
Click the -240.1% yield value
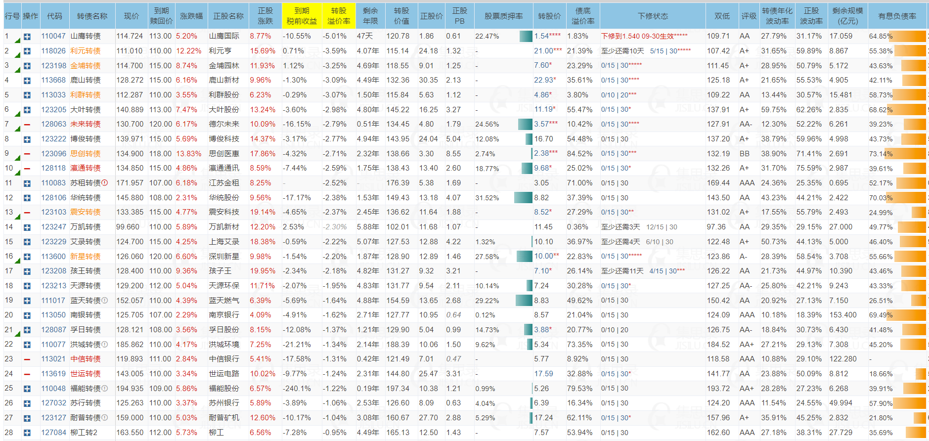tap(297, 389)
